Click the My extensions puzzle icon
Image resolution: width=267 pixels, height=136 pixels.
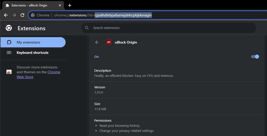coord(9,42)
